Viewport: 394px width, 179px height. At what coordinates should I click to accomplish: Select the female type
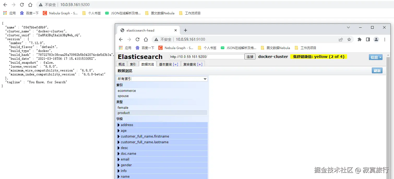tap(162, 108)
